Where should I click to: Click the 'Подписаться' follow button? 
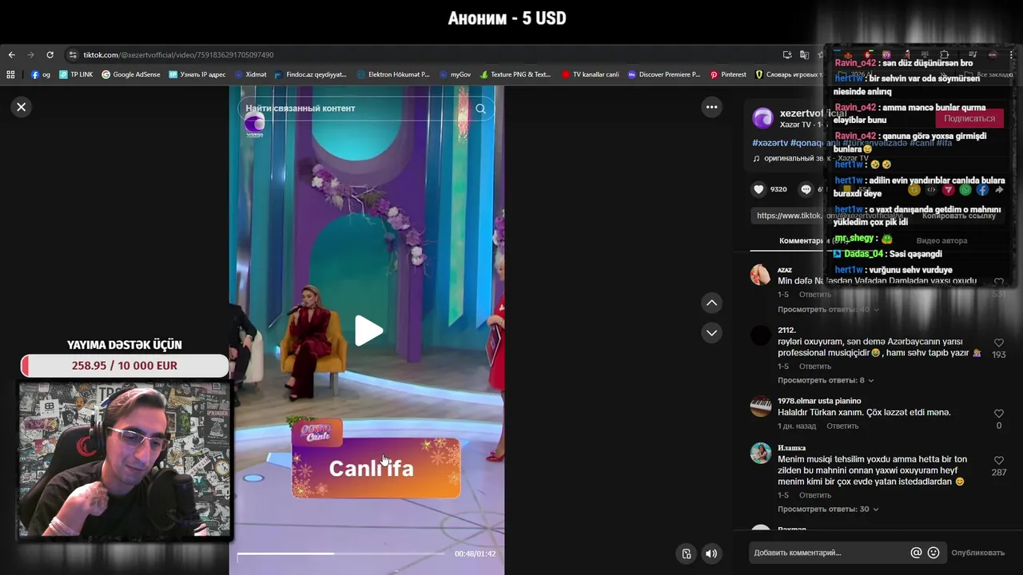pos(969,118)
